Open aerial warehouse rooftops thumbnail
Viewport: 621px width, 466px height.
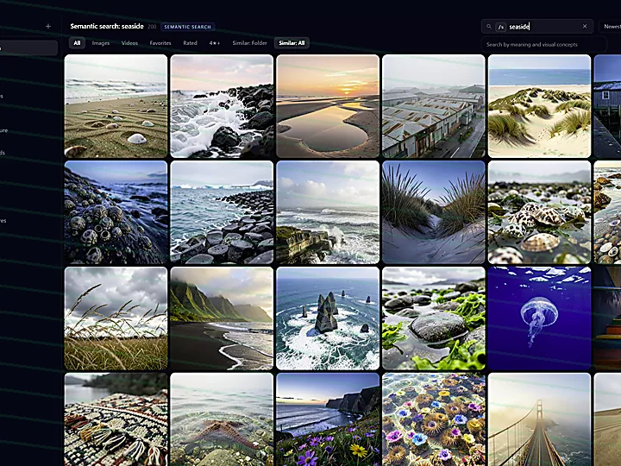(x=434, y=106)
